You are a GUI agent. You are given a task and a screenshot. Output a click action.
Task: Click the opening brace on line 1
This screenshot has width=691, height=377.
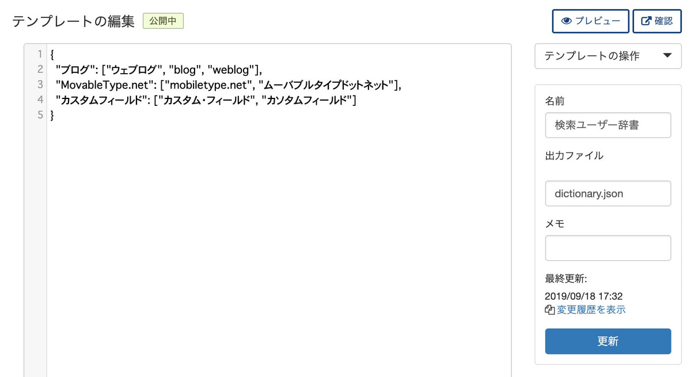52,55
